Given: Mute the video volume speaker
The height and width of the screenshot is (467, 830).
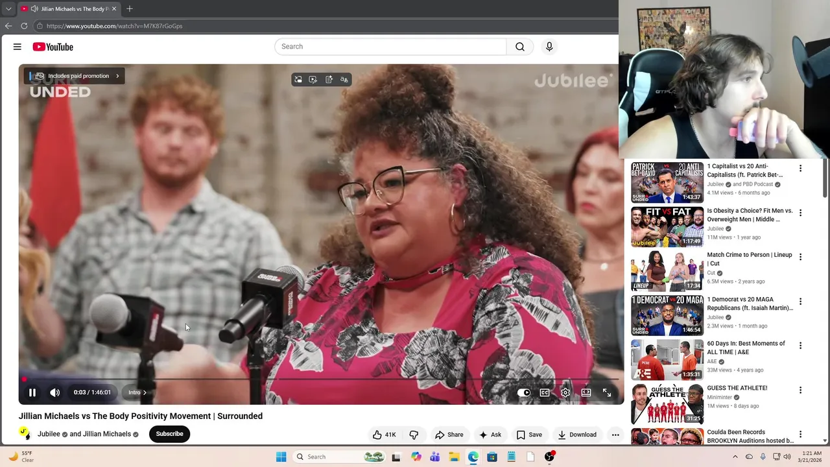Looking at the screenshot, I should coord(55,392).
